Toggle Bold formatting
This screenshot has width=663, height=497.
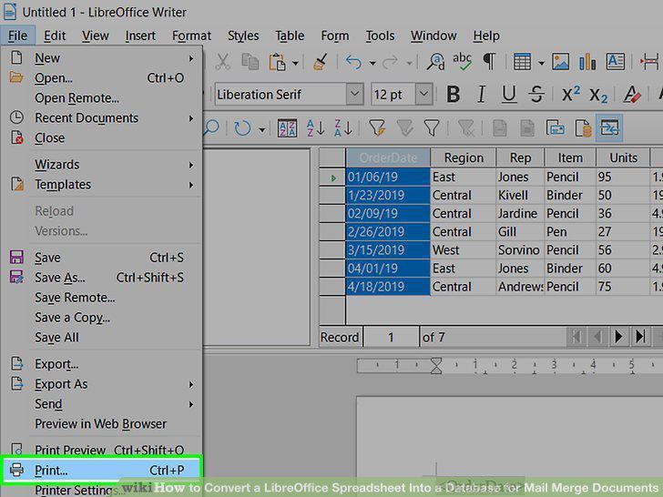454,95
